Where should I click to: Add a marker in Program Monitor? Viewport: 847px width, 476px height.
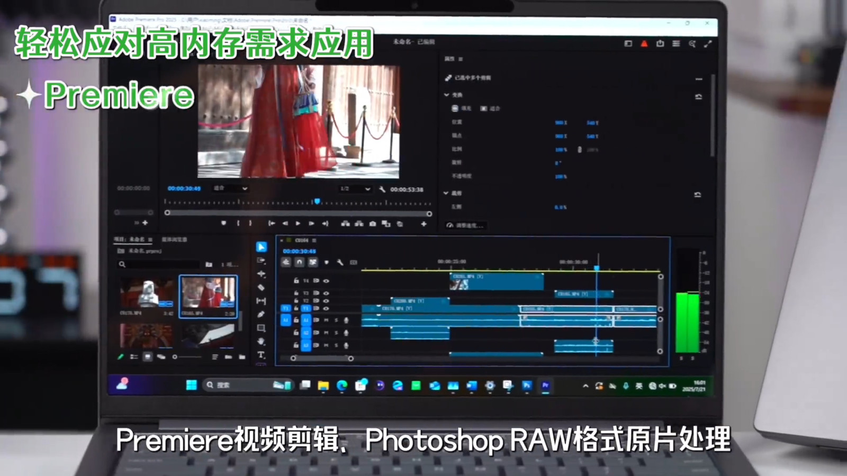tap(223, 223)
